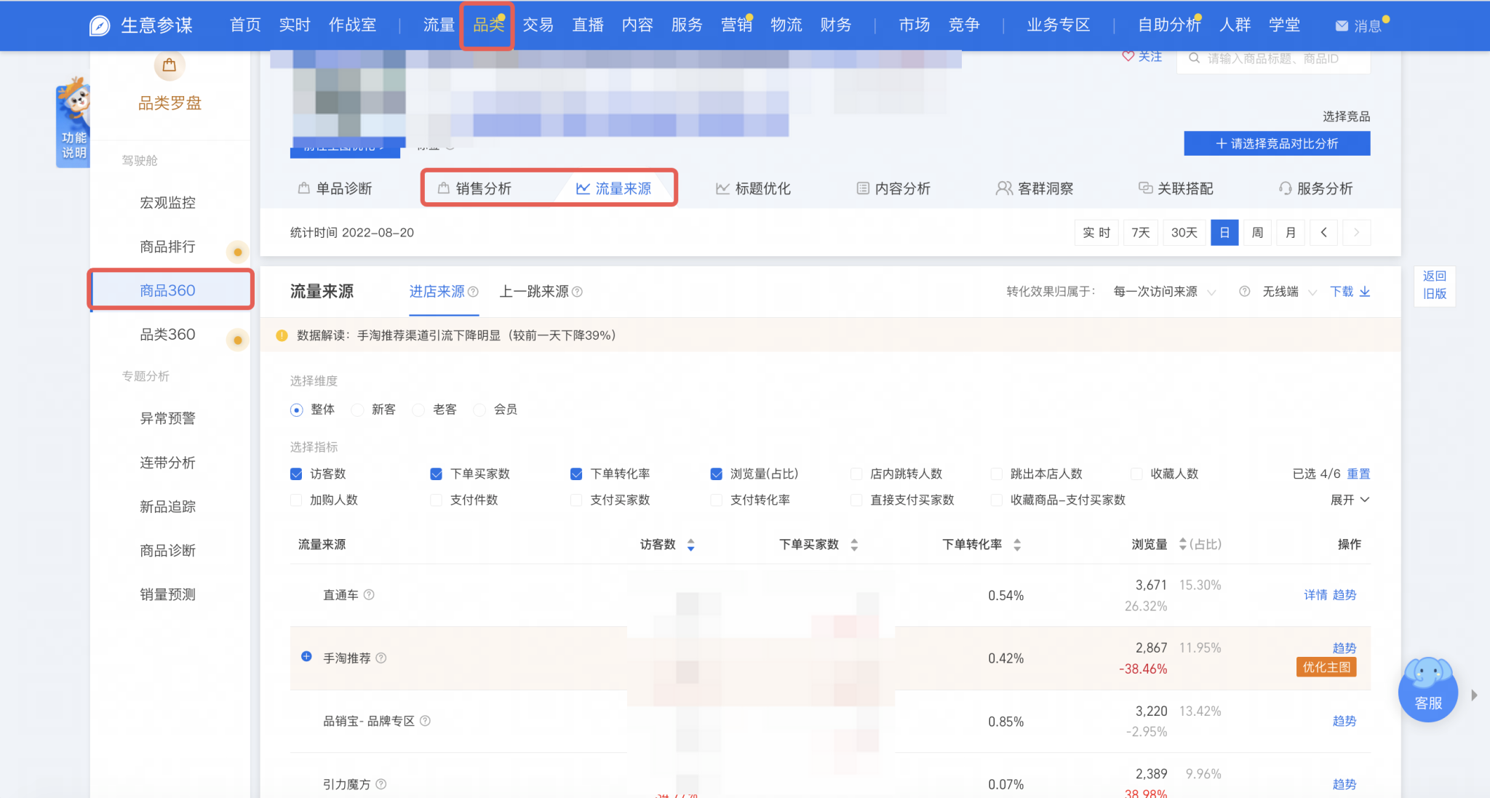Viewport: 1490px width, 798px height.
Task: Click help icon next to 上一跳来源
Action: tap(577, 292)
